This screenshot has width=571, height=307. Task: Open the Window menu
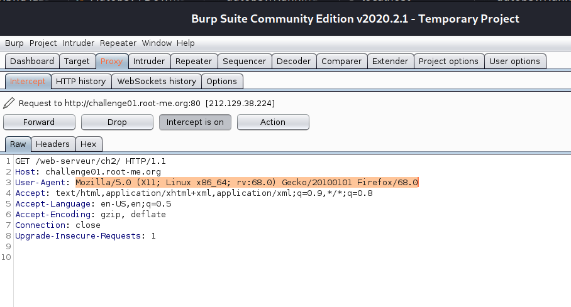(x=157, y=43)
